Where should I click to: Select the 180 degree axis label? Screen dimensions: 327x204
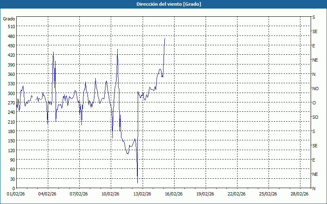click(10, 131)
